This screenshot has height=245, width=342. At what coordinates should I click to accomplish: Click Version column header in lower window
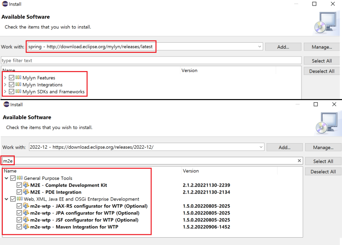pyautogui.click(x=191, y=171)
